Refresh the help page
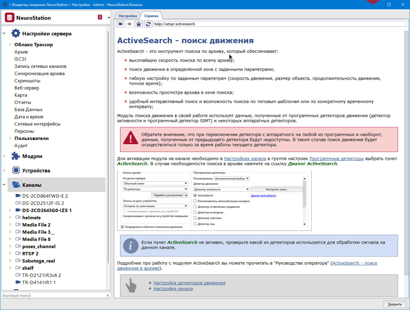 [x=148, y=24]
